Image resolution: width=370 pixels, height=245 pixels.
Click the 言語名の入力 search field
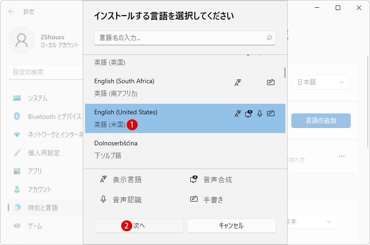(185, 38)
